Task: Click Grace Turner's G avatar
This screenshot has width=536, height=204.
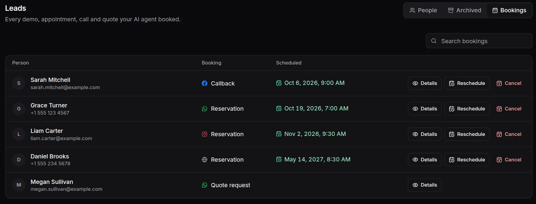Action: (x=19, y=109)
